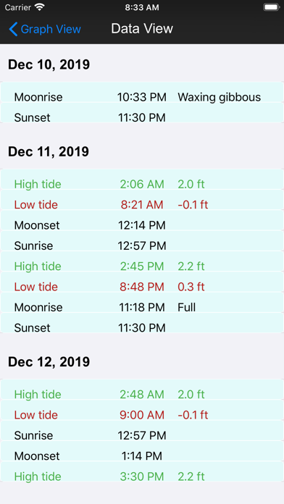
Task: Select the 8:48 PM Low tide row
Action: point(142,282)
